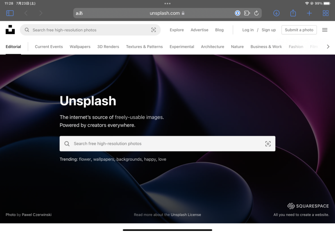
Task: Expand more categories with right chevron
Action: 328,46
